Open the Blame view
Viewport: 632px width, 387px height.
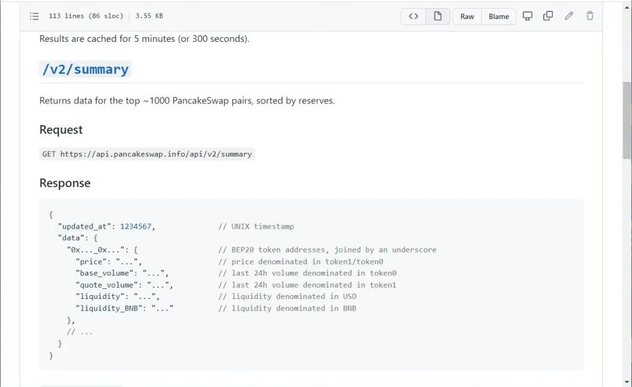499,16
